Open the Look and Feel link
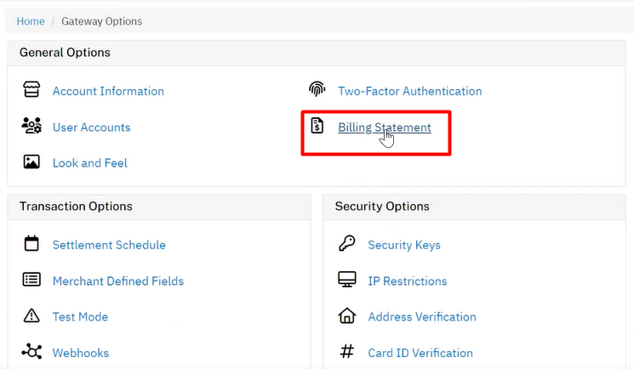The height and width of the screenshot is (369, 634). [x=90, y=163]
